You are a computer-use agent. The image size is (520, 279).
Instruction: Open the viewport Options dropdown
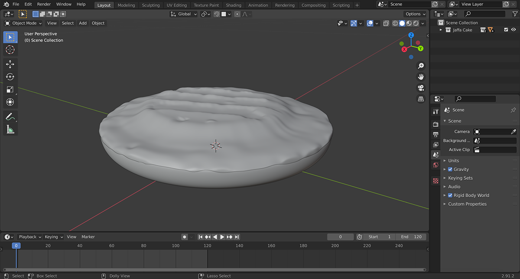415,14
